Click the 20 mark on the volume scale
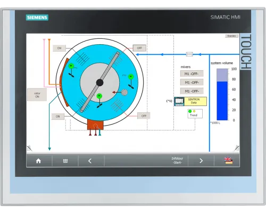266x213 pixels. coord(234,110)
